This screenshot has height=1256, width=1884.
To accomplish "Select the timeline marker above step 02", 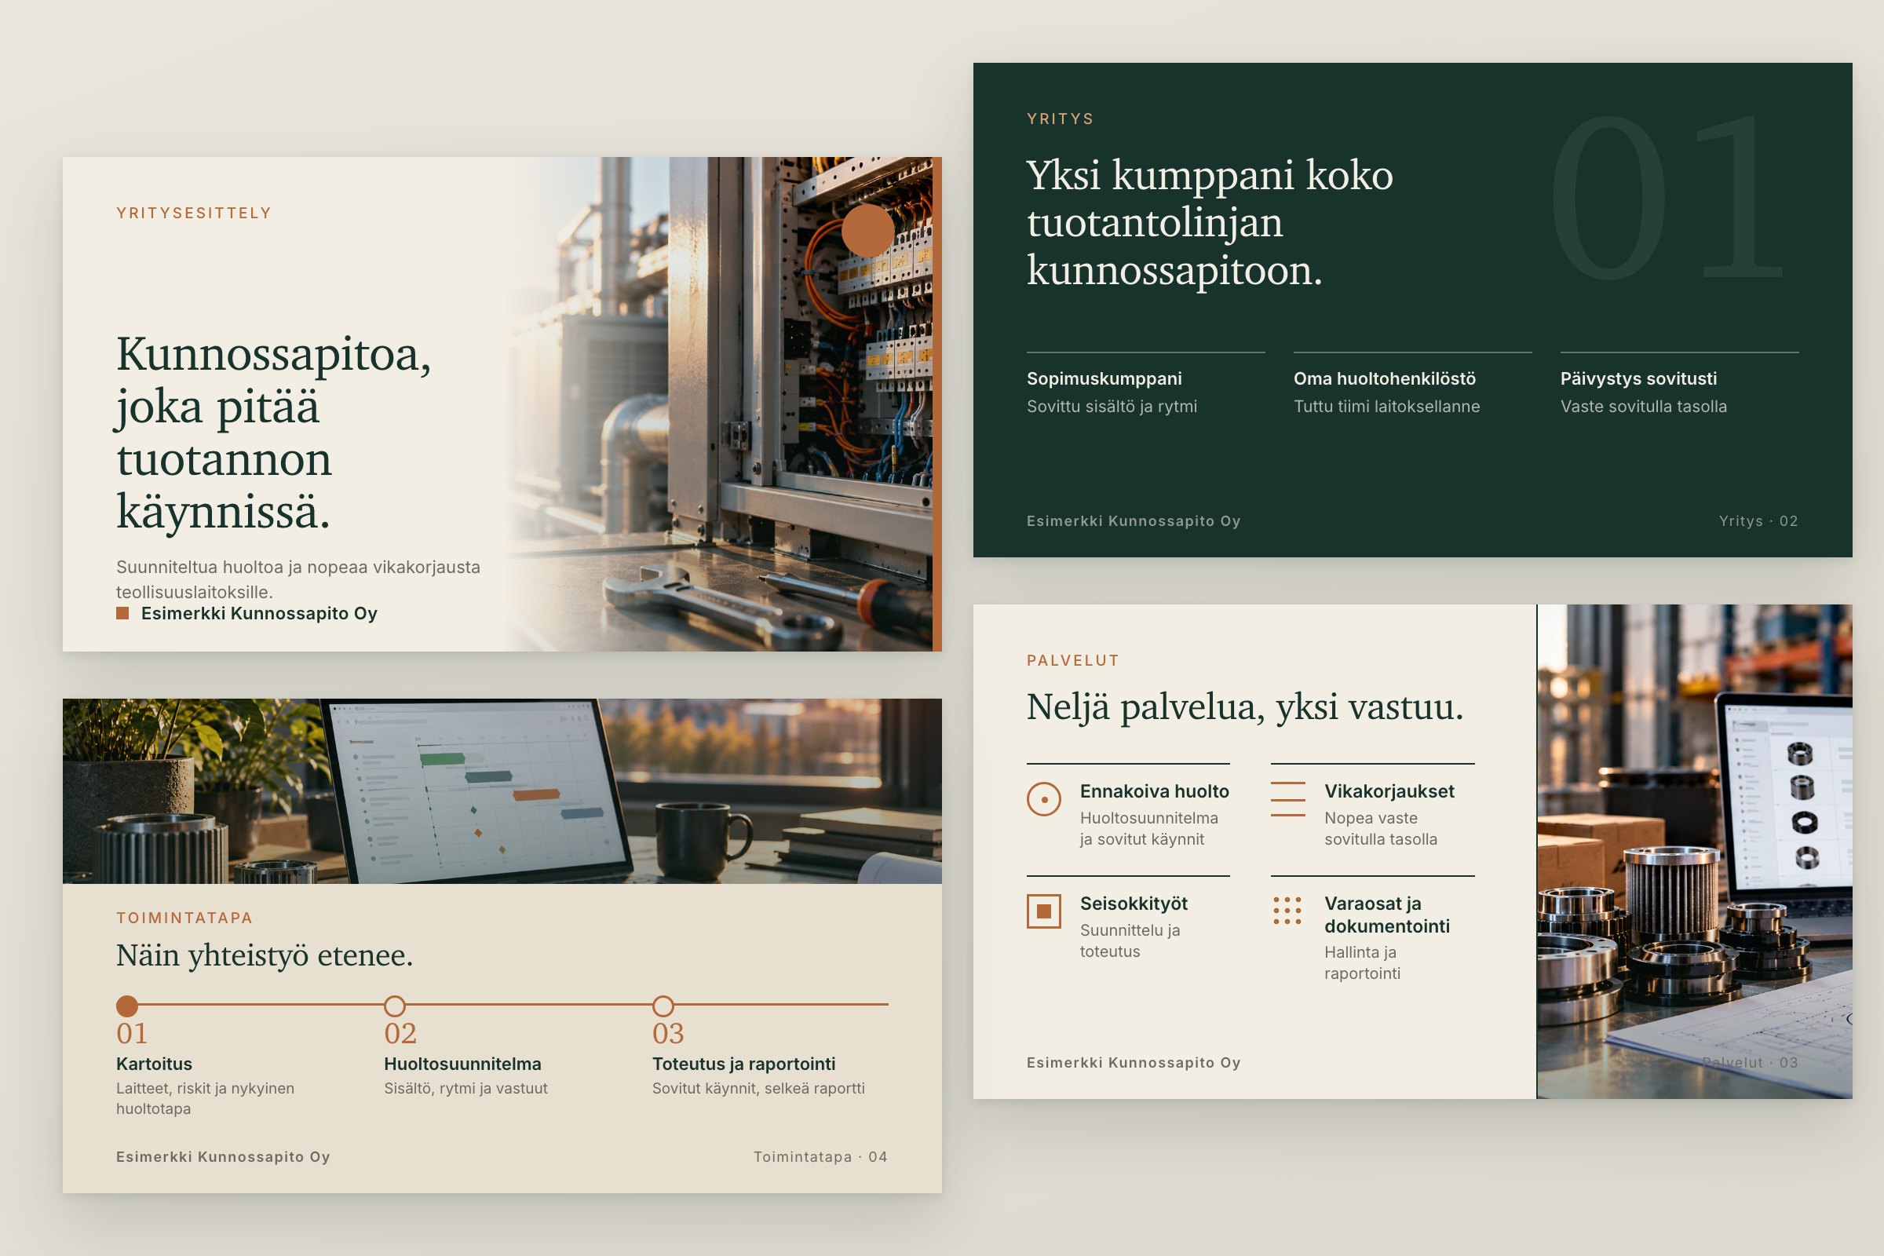I will pyautogui.click(x=395, y=1006).
